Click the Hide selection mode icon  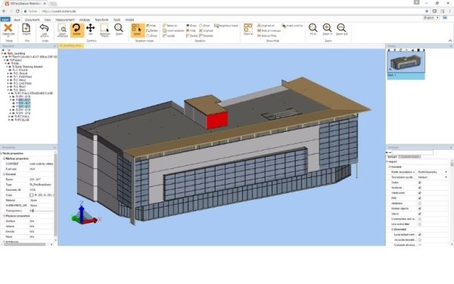148,26
